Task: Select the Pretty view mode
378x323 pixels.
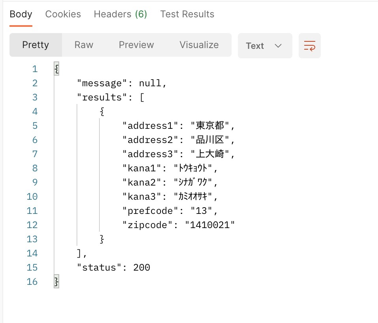Action: 36,45
